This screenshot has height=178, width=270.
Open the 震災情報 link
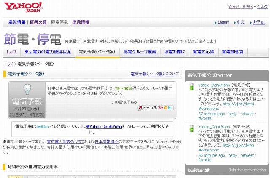[17, 22]
